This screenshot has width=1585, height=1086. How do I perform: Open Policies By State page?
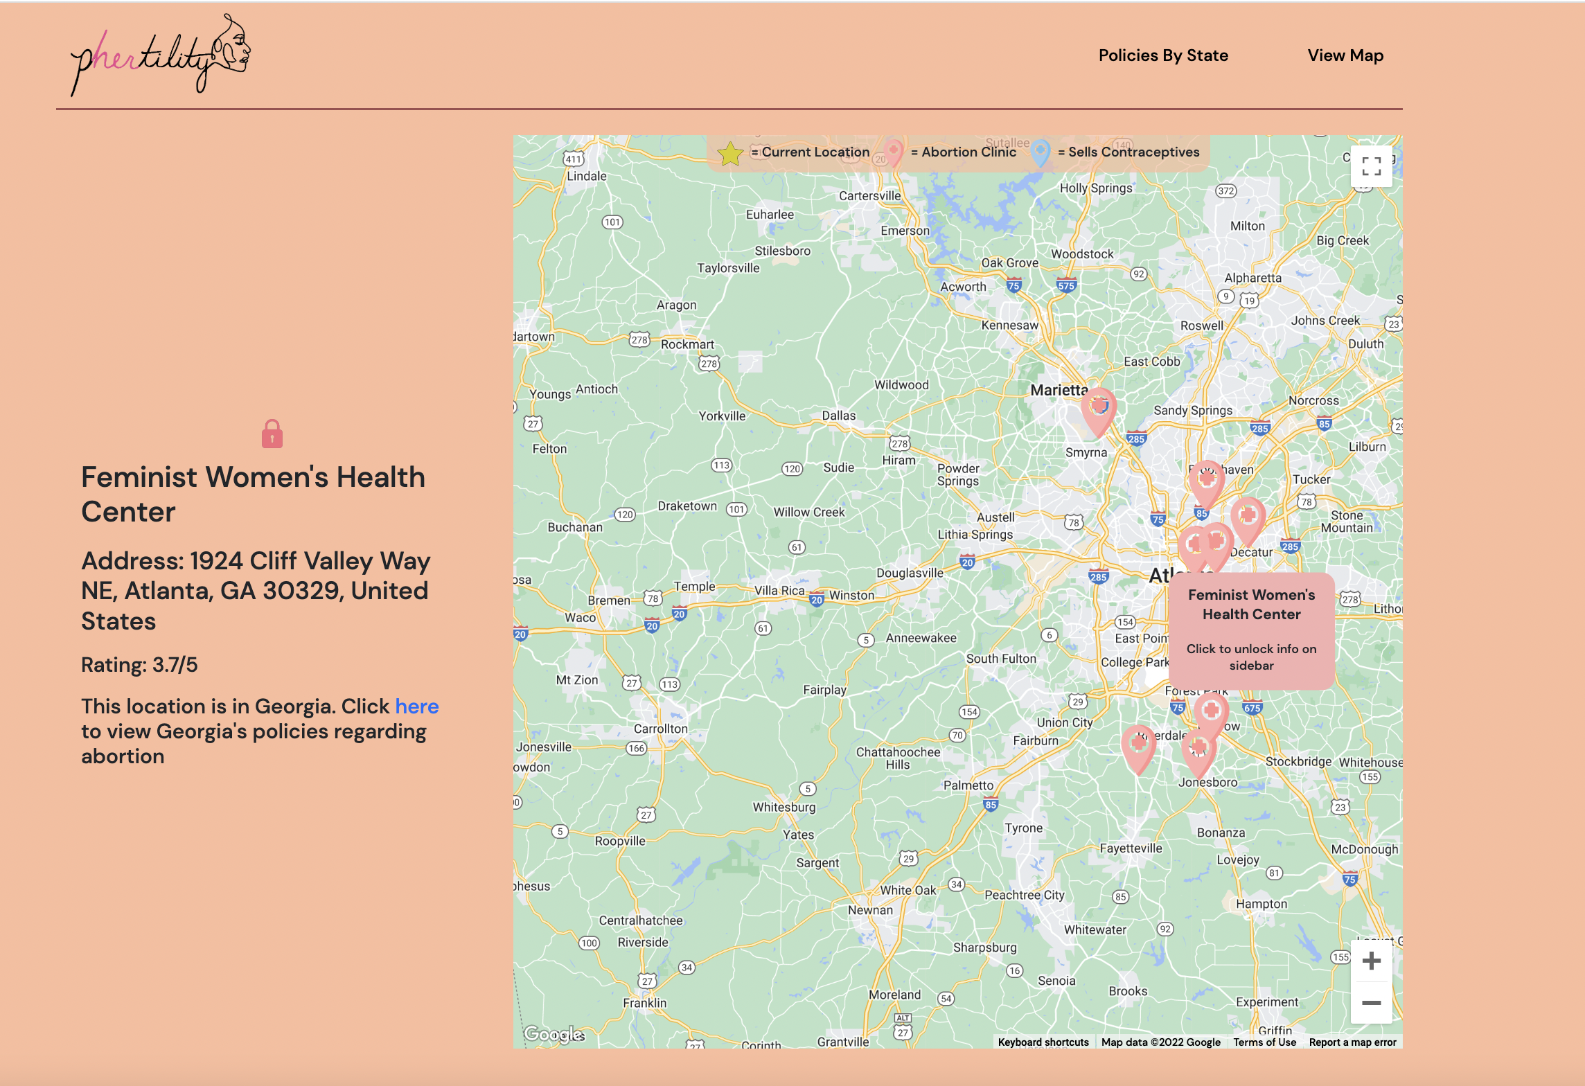tap(1163, 55)
